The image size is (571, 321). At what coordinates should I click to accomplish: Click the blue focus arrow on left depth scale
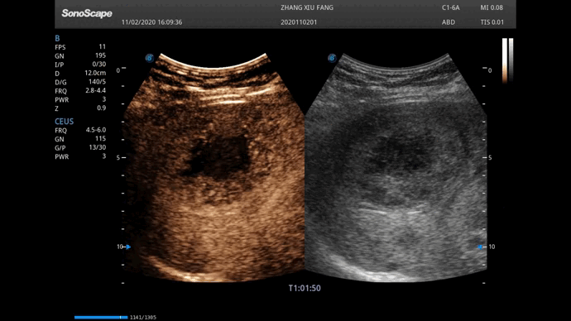coord(128,247)
